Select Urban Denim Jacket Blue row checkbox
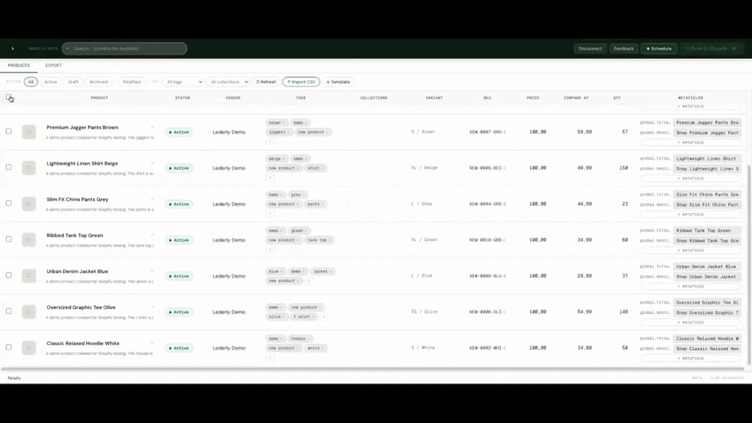The image size is (752, 423). (8, 275)
